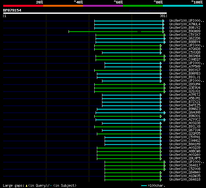Viewport: 206px width, 188px height.
Task: Select the UniRef100_A2Y0C2 hit label
Action: 185,120
